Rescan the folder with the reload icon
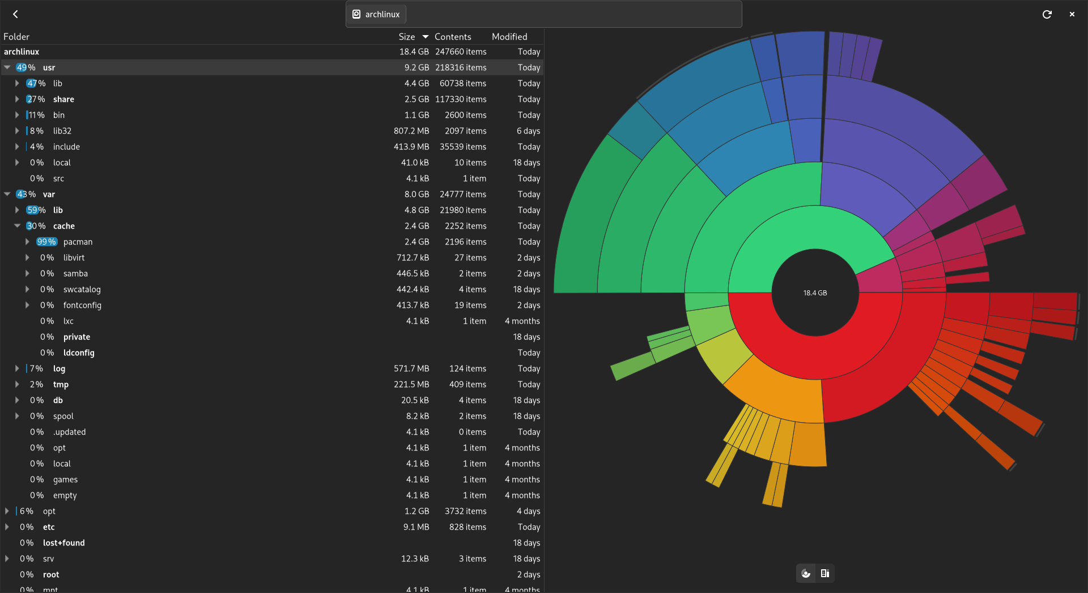Viewport: 1088px width, 593px height. pos(1047,14)
